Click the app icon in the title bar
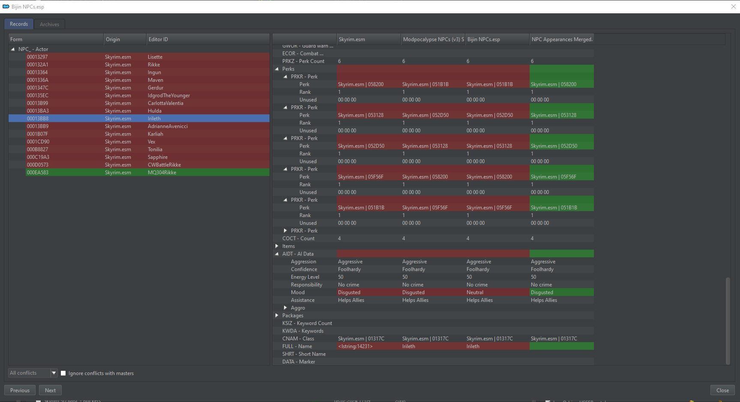The height and width of the screenshot is (402, 740). (x=6, y=7)
